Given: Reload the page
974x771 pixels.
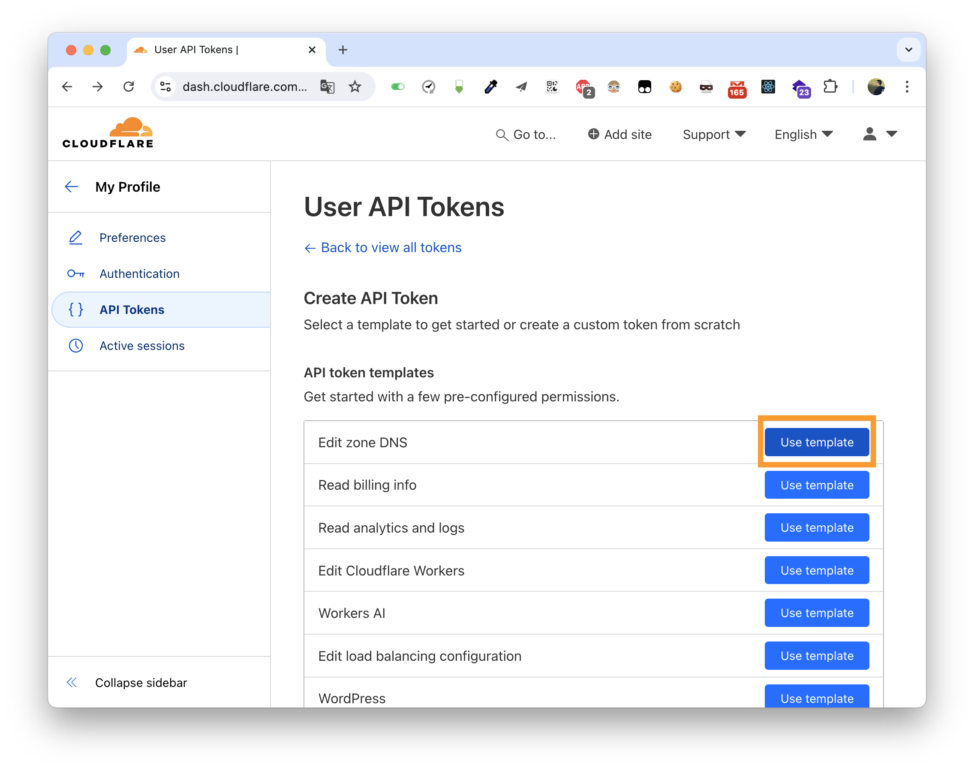Looking at the screenshot, I should click(129, 87).
